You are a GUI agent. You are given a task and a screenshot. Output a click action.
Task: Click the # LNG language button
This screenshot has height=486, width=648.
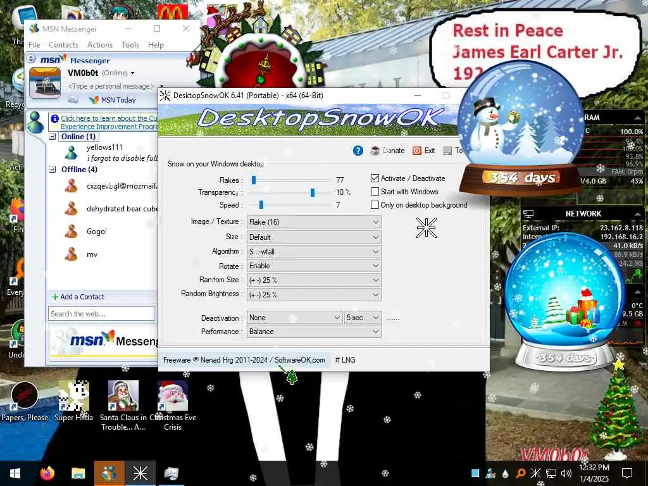point(345,360)
